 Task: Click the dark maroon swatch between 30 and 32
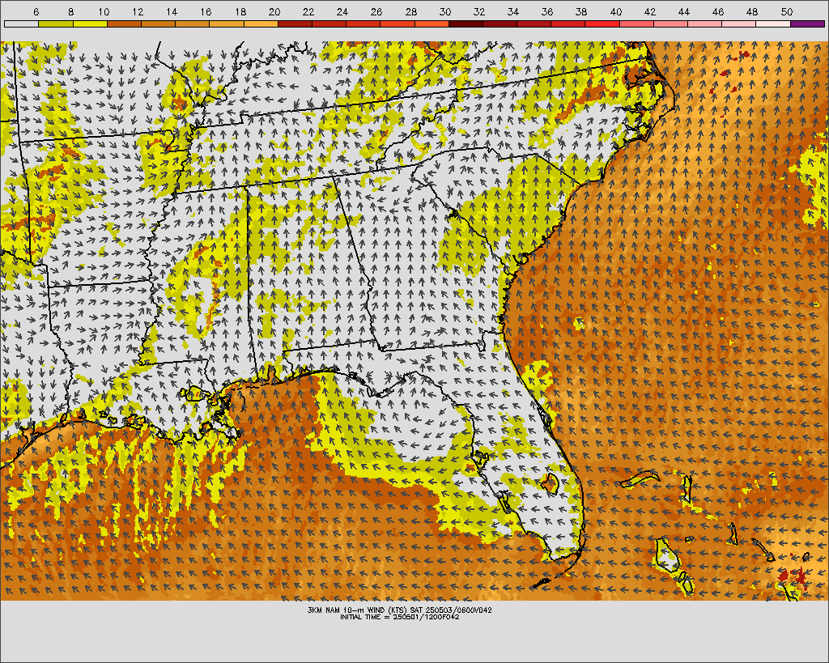(466, 23)
